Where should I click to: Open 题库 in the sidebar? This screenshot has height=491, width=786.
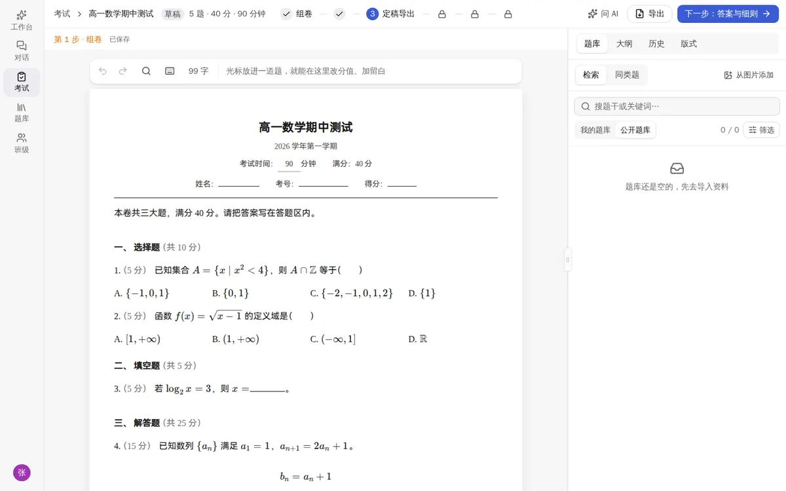pos(22,113)
